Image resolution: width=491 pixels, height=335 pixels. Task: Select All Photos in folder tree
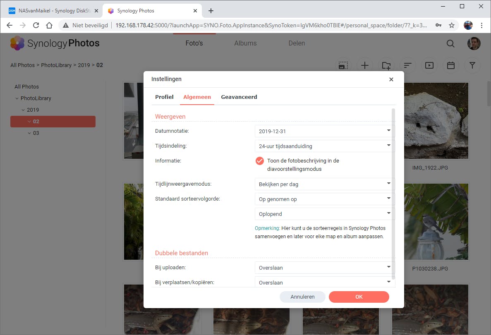[26, 87]
